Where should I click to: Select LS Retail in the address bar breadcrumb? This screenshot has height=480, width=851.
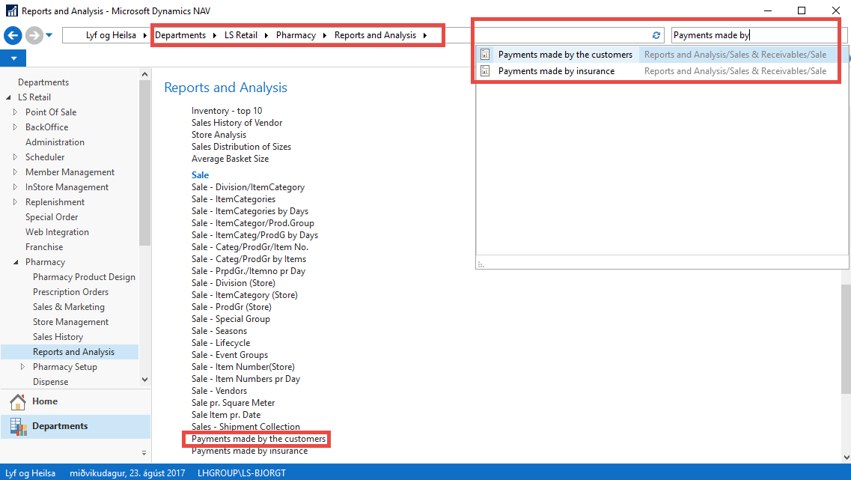240,35
